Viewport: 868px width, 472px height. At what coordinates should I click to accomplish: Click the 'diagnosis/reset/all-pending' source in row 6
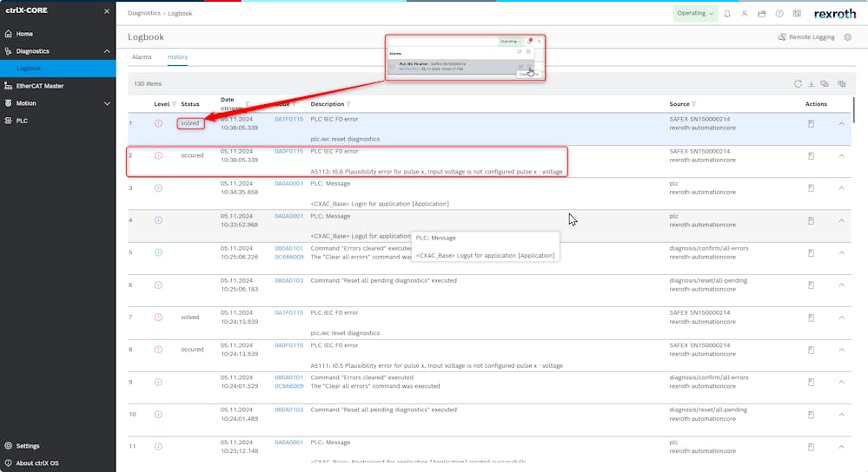coord(708,280)
